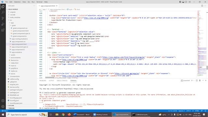Image resolution: width=208 pixels, height=117 pixels.
Task: Expand the environments folder
Action: click(21, 58)
